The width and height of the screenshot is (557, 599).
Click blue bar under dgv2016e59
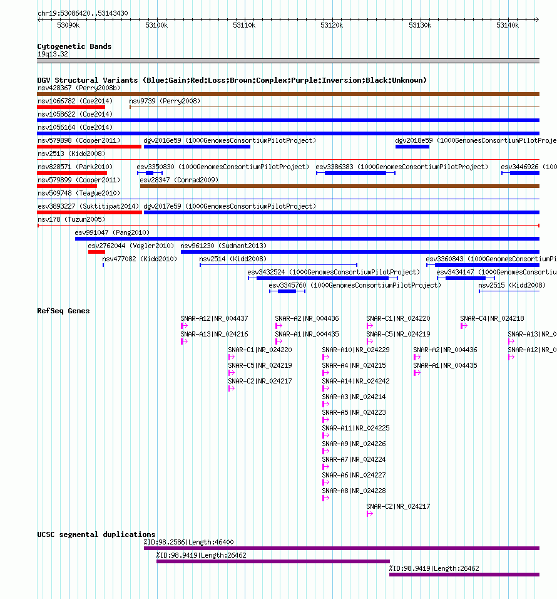click(x=197, y=147)
